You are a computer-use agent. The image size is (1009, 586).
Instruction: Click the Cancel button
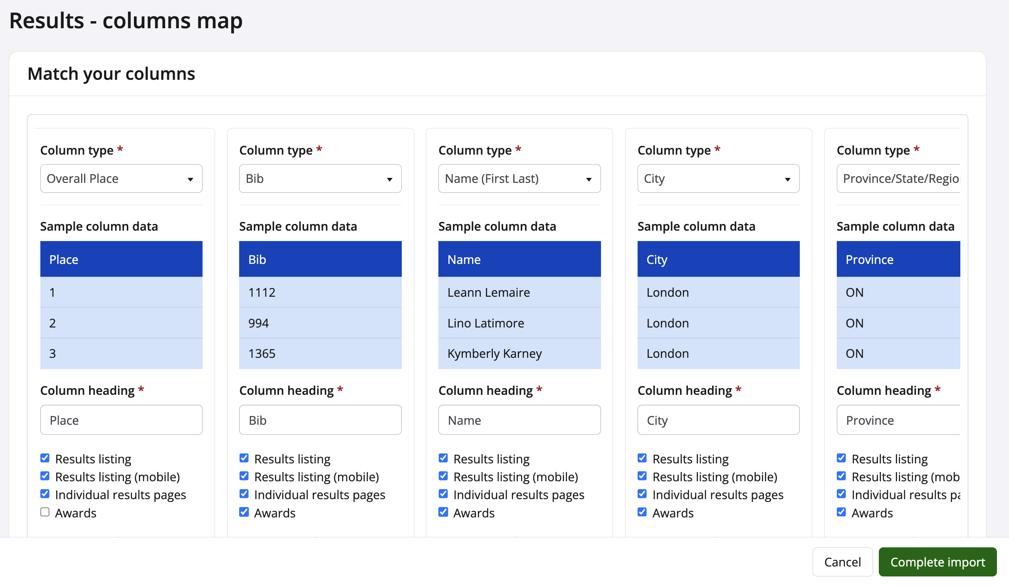[842, 562]
